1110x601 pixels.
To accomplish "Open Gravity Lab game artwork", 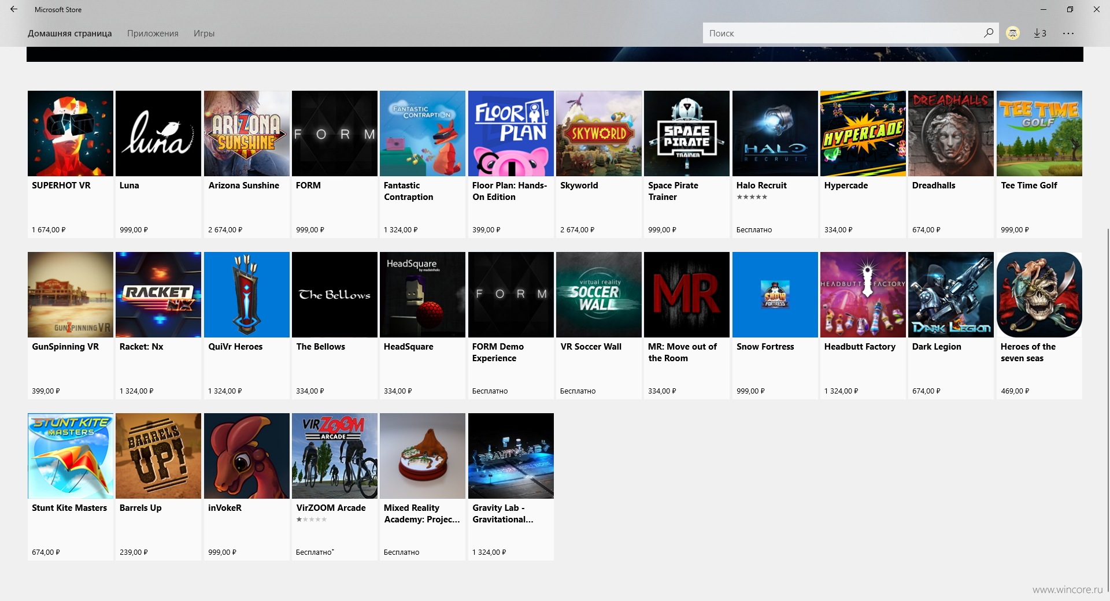I will pos(511,456).
